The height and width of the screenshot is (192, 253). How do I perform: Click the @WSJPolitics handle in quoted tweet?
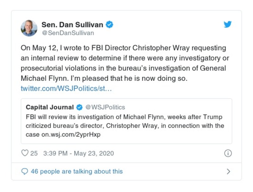click(x=105, y=107)
